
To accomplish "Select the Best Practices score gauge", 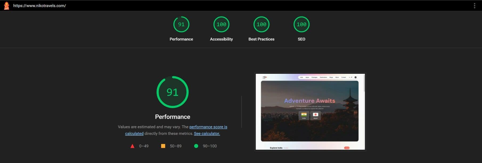I will (261, 24).
